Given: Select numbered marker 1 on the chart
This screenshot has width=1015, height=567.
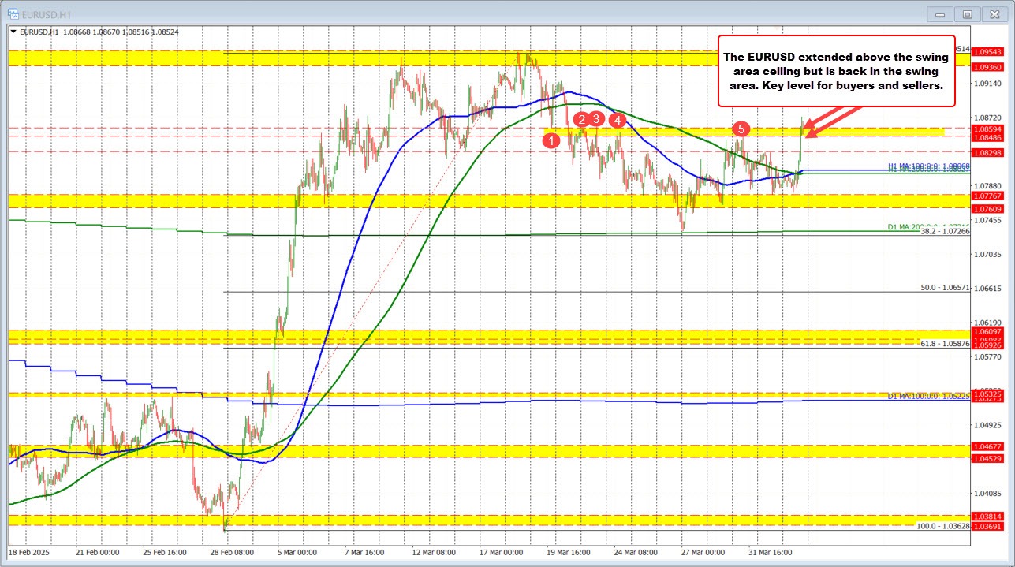Looking at the screenshot, I should 552,140.
